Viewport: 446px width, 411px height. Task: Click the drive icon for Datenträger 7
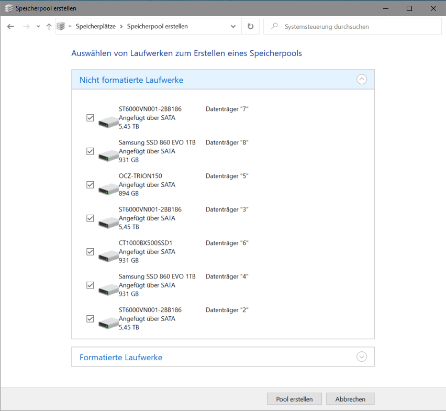point(108,122)
